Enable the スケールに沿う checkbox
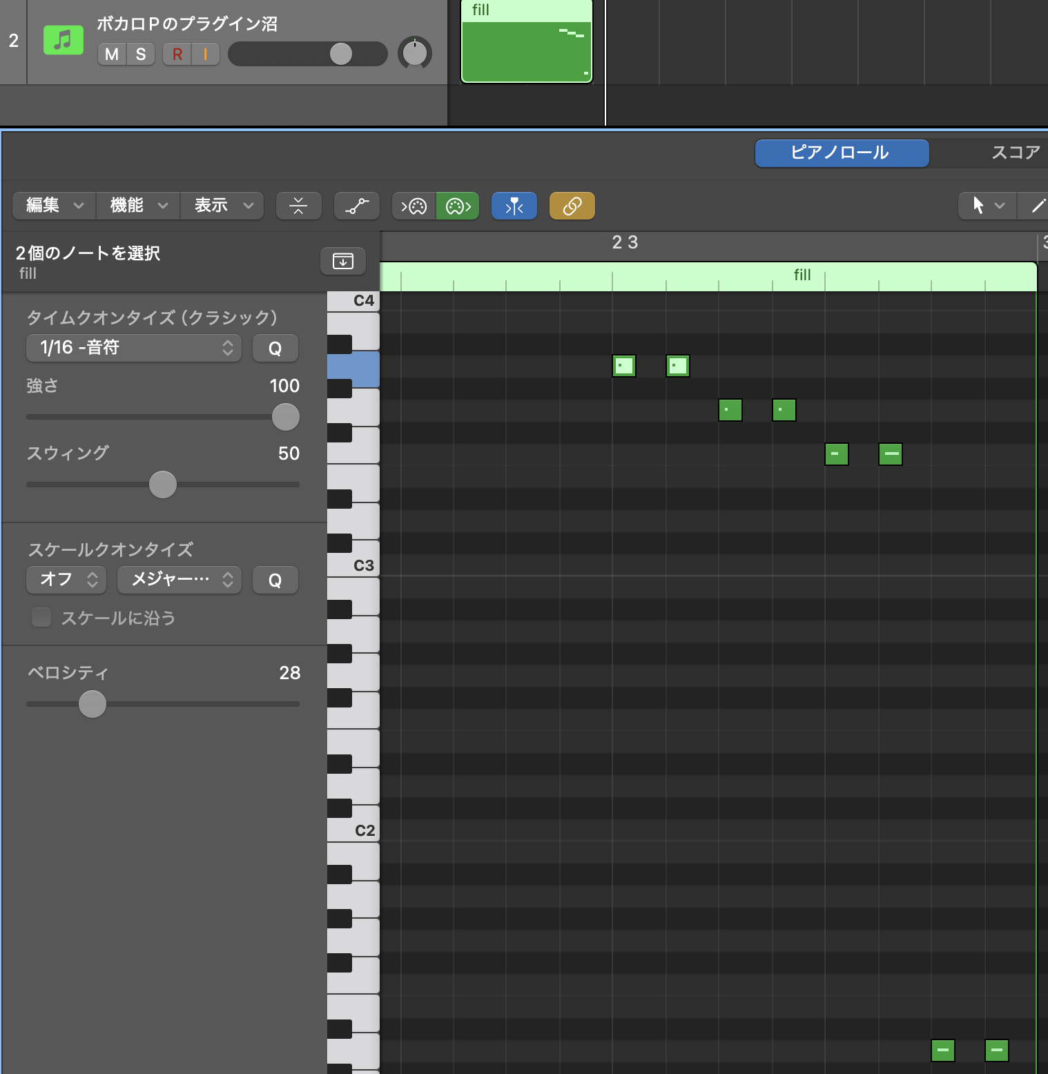The height and width of the screenshot is (1074, 1048). (41, 617)
